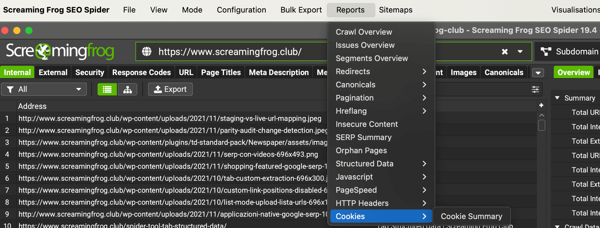Open the search filter sliders icon
This screenshot has height=228, width=600.
[x=535, y=89]
